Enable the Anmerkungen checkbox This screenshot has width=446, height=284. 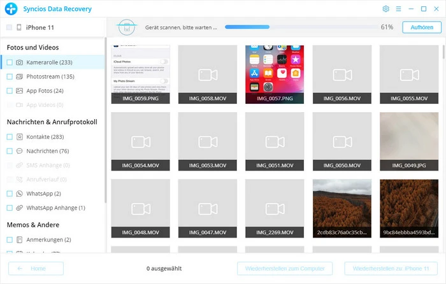pos(10,239)
